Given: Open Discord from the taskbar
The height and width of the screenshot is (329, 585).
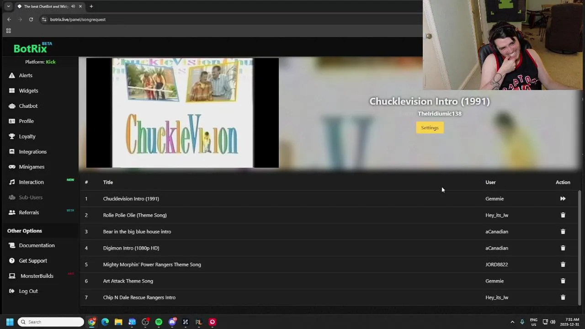Looking at the screenshot, I should click(x=172, y=322).
